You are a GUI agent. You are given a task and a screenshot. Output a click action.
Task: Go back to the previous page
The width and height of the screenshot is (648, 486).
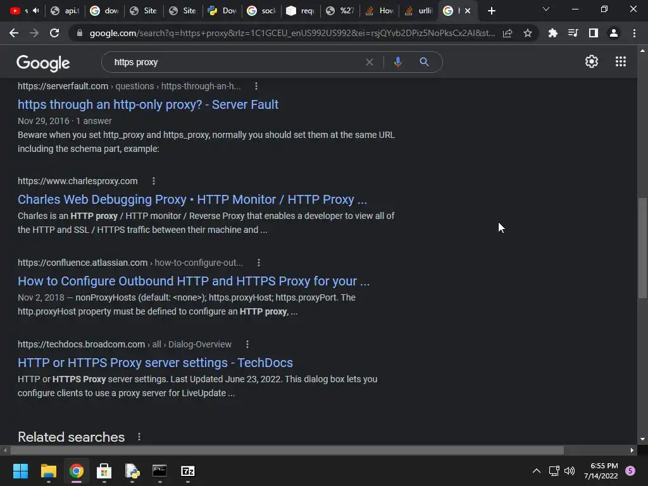pyautogui.click(x=14, y=33)
